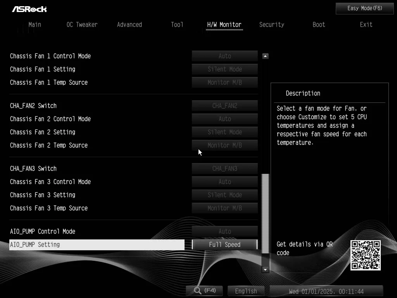Click the search magnifier (F4) button
Viewport: 397px width, 298px height.
click(x=205, y=291)
